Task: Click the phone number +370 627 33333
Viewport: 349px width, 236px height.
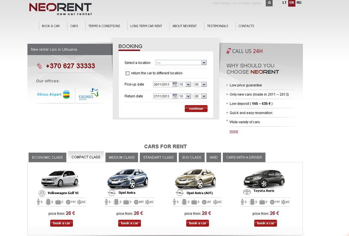Action: click(71, 66)
